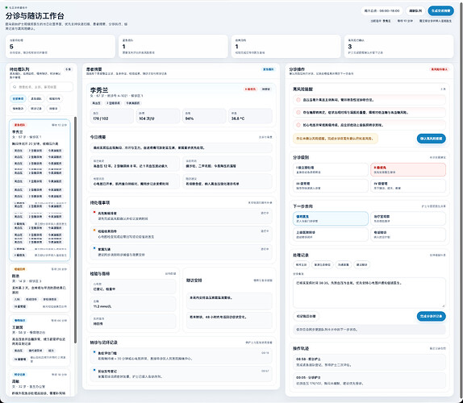Tick the second high-risk reminder circle
Screen dimensions: 463x403
(298, 112)
